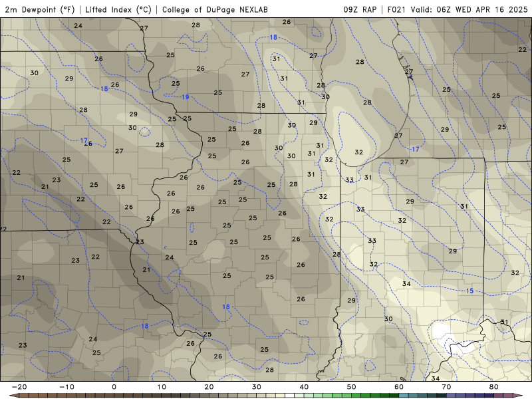Click the "College of DuPage NEXLAB" label
Image resolution: width=532 pixels, height=399 pixels.
(x=215, y=9)
